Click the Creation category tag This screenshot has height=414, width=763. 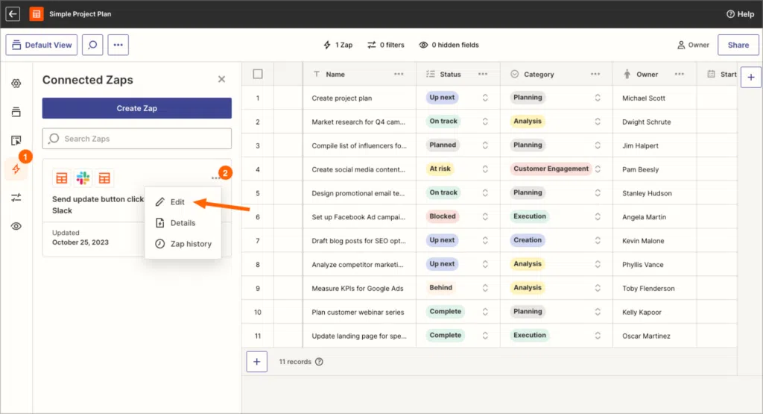click(x=528, y=240)
